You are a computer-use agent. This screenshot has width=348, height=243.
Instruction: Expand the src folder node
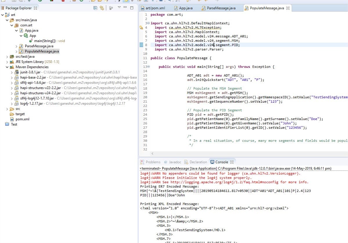pos(7,109)
